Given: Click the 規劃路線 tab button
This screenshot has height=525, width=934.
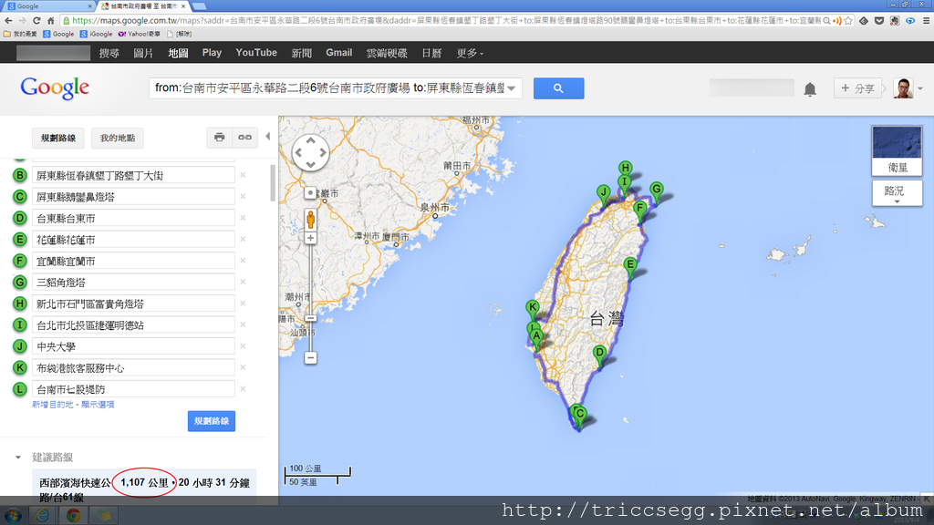Looking at the screenshot, I should pos(58,139).
